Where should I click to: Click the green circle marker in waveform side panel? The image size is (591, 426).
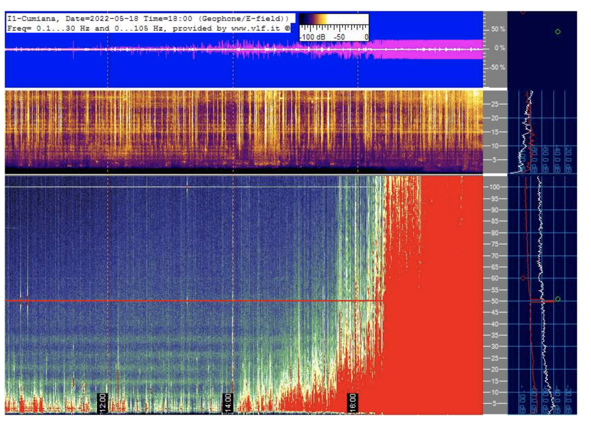[x=558, y=32]
